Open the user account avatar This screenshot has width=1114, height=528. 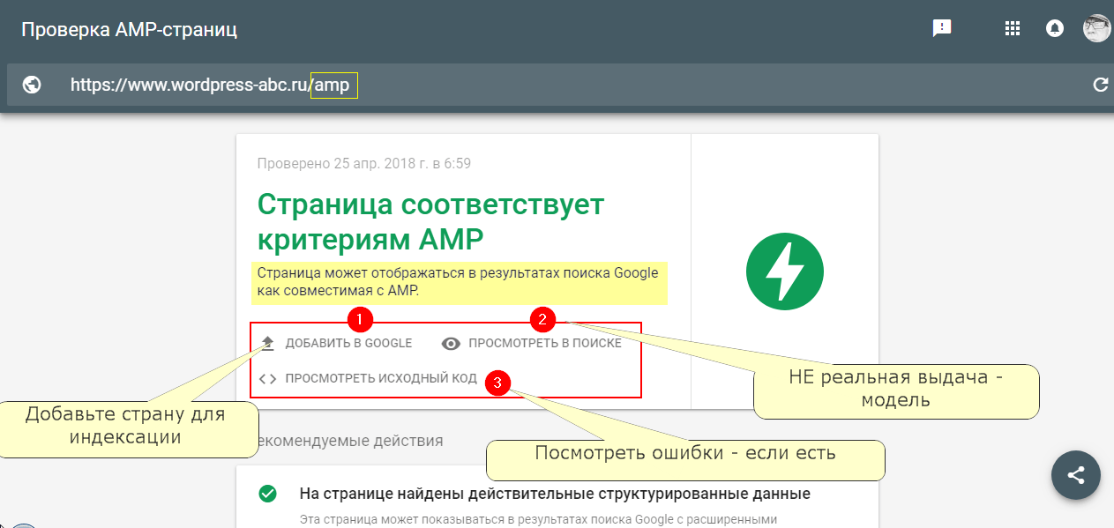coord(1097,28)
